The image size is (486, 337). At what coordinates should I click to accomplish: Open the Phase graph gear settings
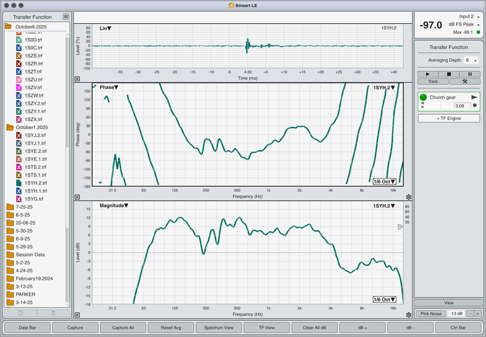409,197
